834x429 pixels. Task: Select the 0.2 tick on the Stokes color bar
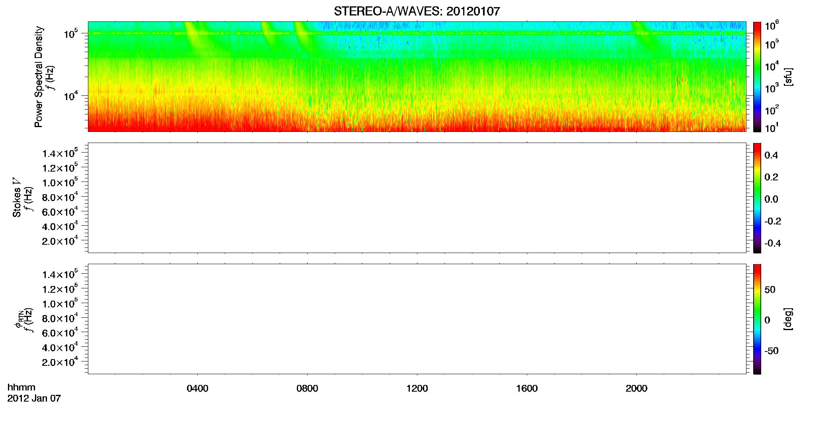771,177
